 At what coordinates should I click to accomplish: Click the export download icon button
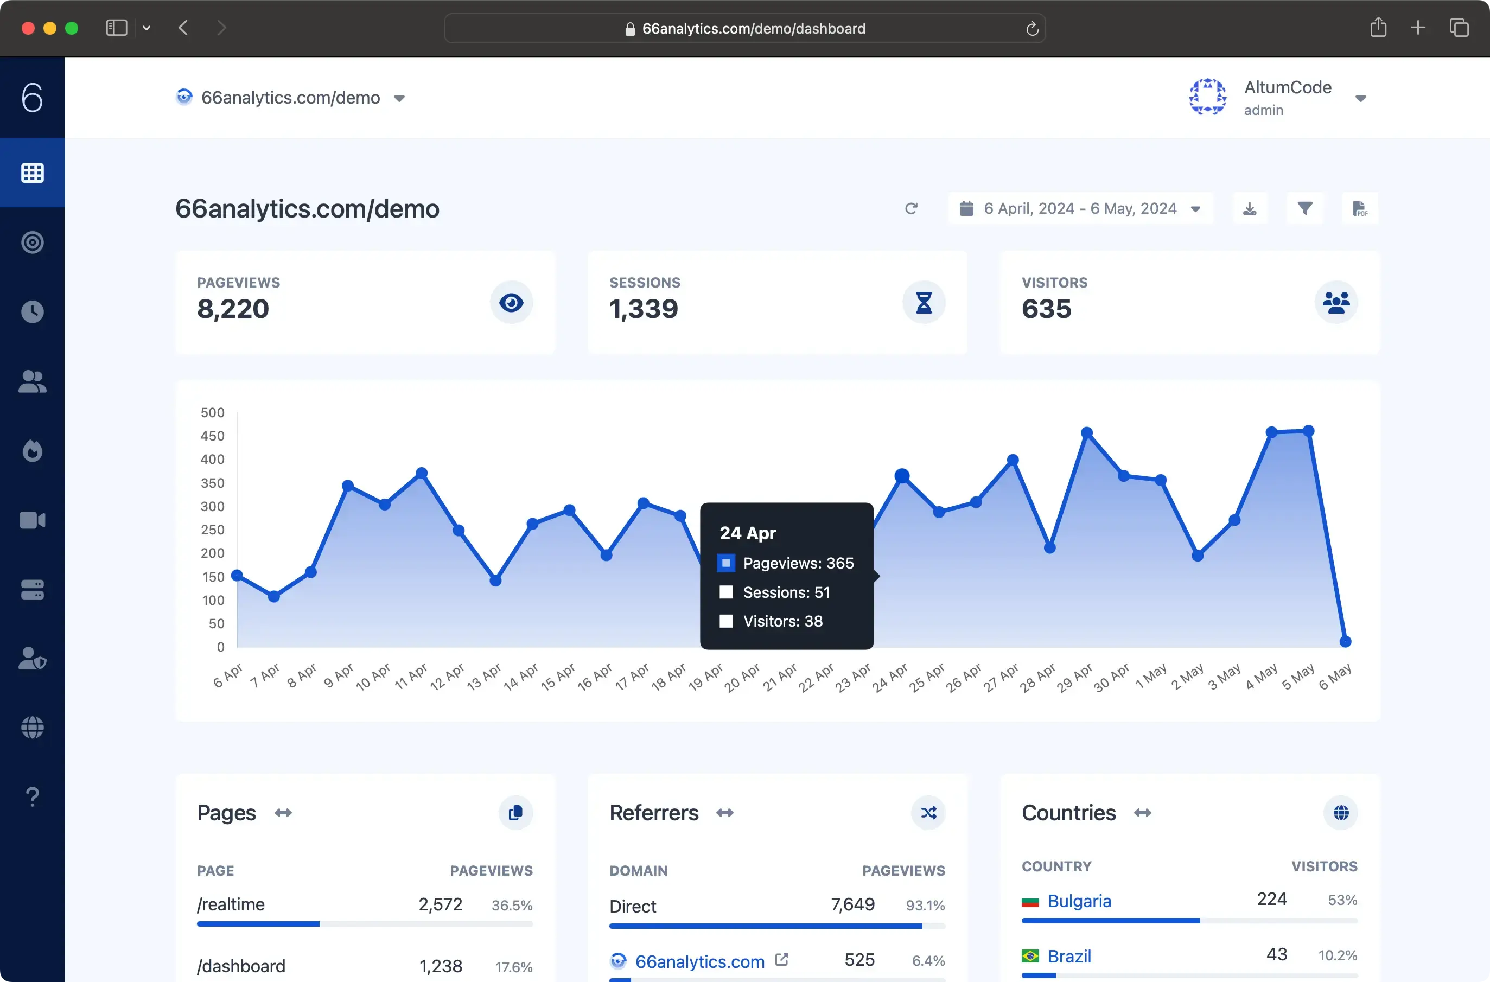coord(1250,208)
